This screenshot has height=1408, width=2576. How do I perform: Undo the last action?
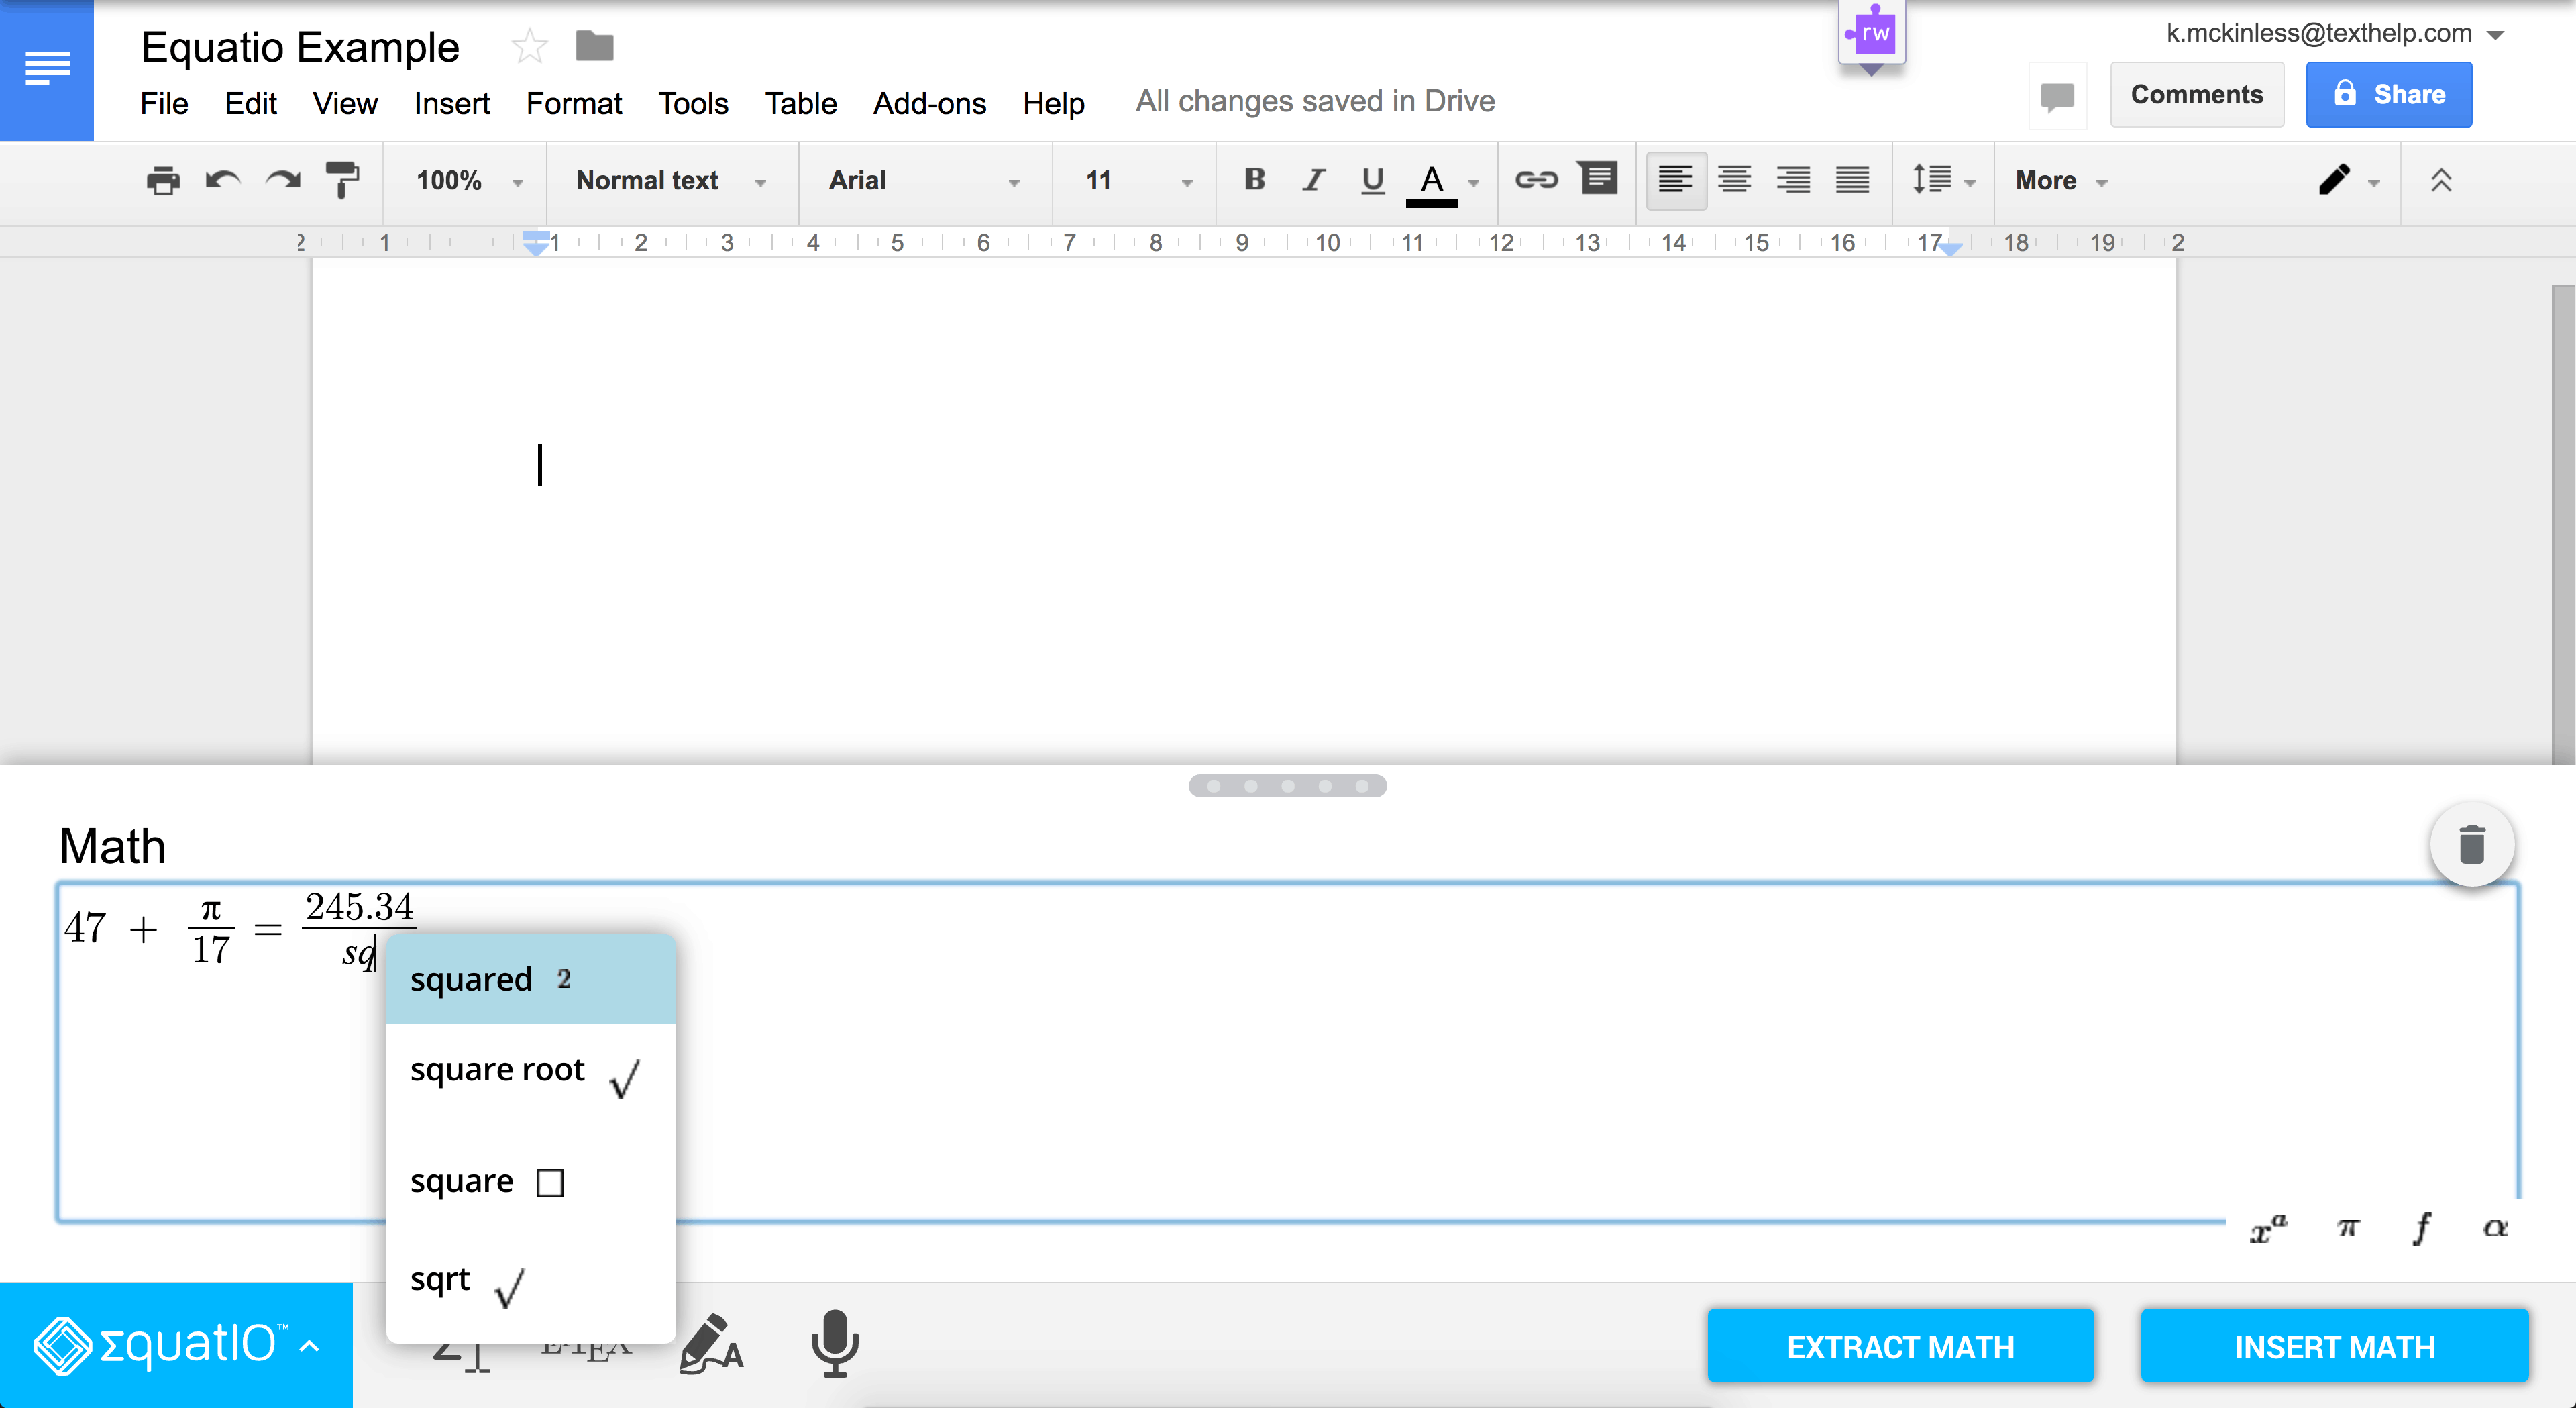pos(223,181)
